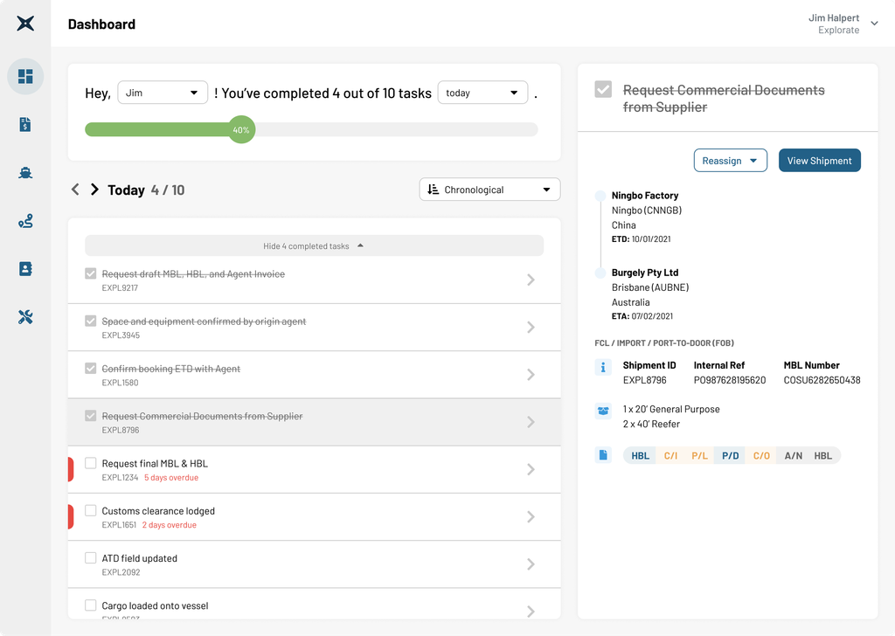Open the tools wrench icon in sidebar

coord(25,317)
